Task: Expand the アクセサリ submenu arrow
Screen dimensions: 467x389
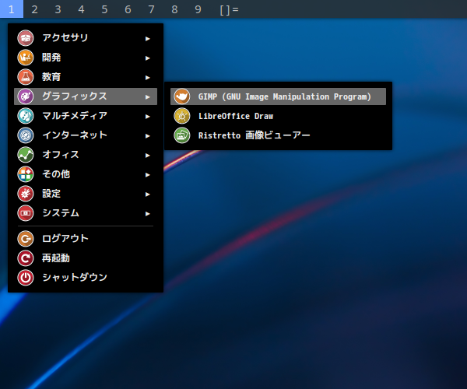Action: pyautogui.click(x=147, y=39)
